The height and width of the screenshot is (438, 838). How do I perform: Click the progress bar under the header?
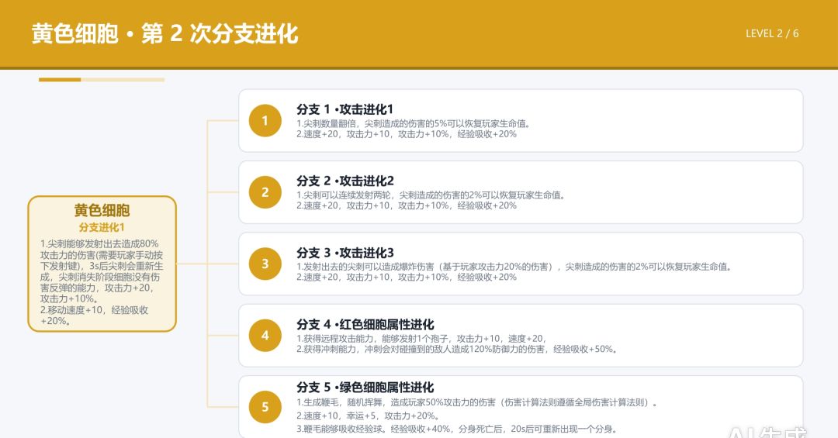[102, 80]
